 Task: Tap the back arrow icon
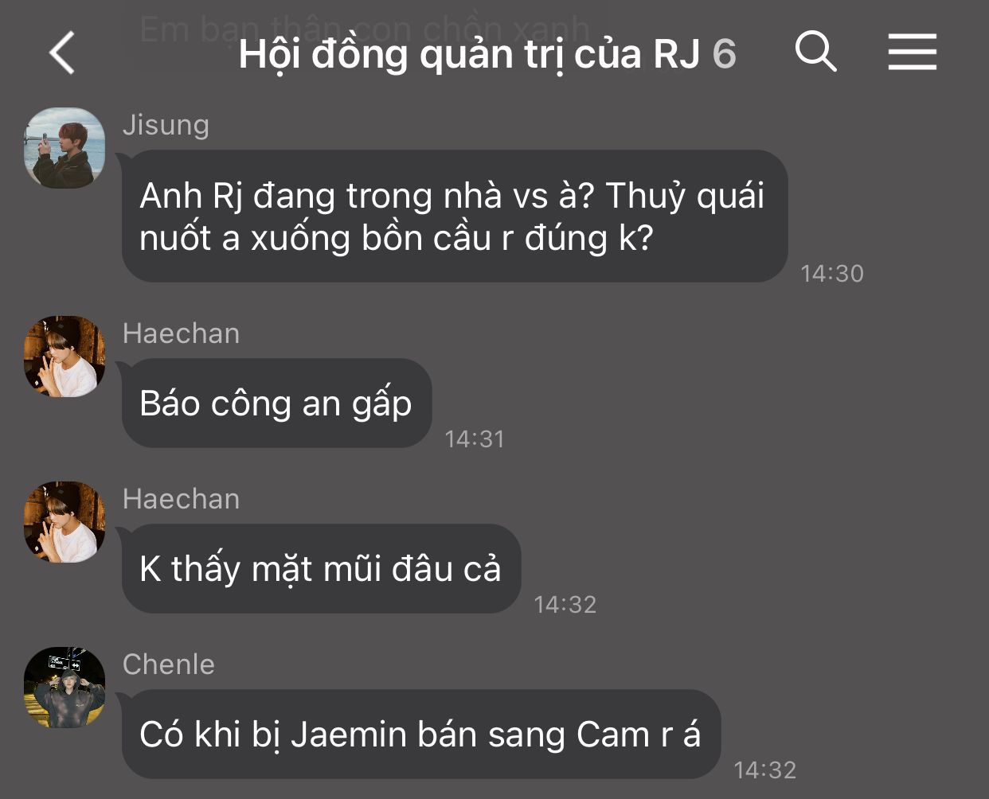click(x=62, y=53)
